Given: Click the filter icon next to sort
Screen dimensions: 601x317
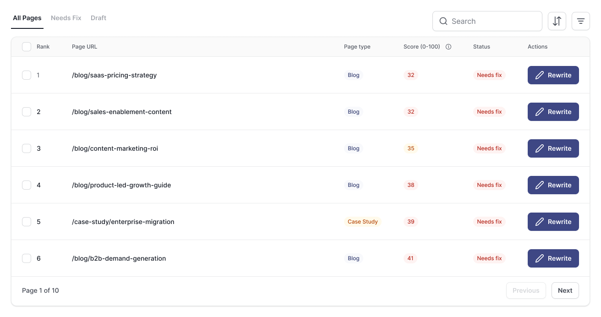Looking at the screenshot, I should (581, 21).
